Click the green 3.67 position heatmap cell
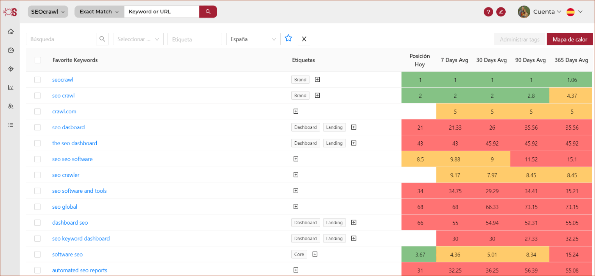 [420, 255]
